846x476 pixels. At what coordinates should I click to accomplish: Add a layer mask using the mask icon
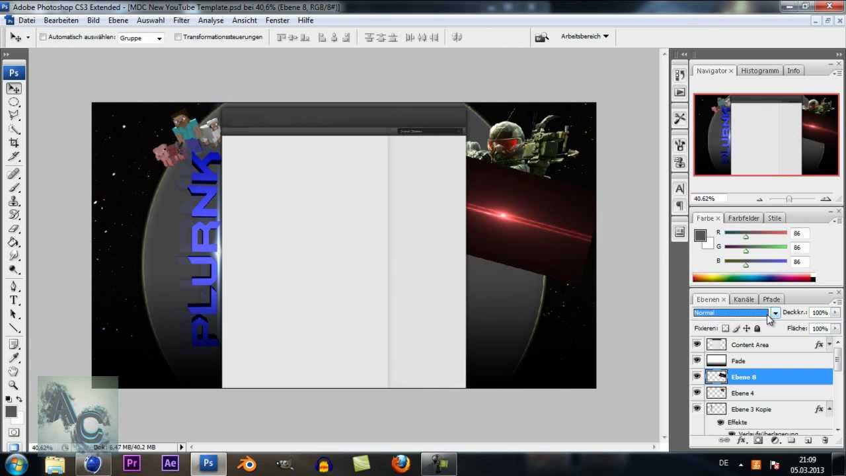pos(758,440)
